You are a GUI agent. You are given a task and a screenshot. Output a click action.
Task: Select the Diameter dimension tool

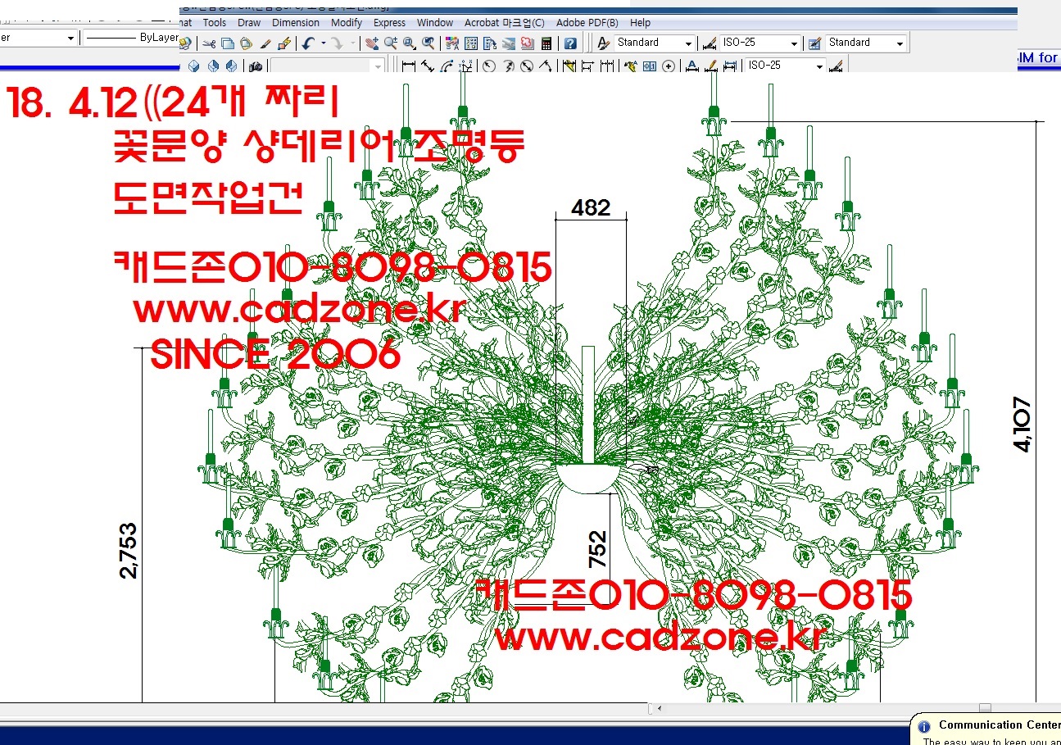527,66
